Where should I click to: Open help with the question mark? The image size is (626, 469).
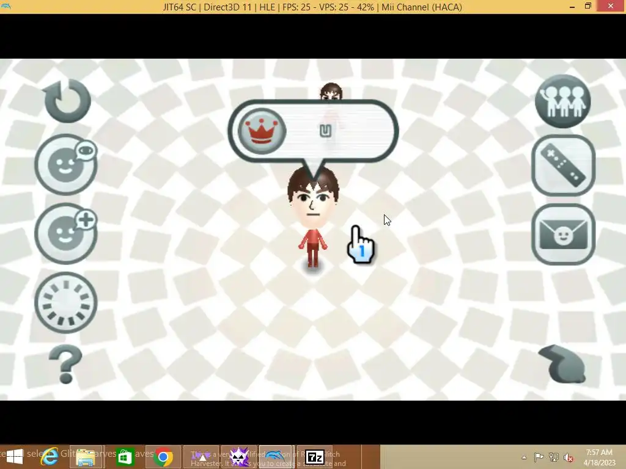tap(65, 364)
